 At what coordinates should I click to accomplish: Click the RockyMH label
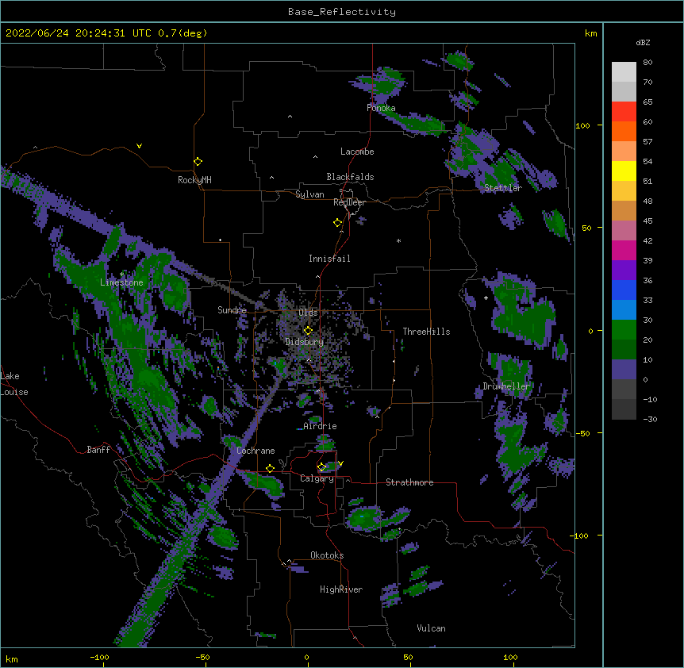tap(194, 180)
